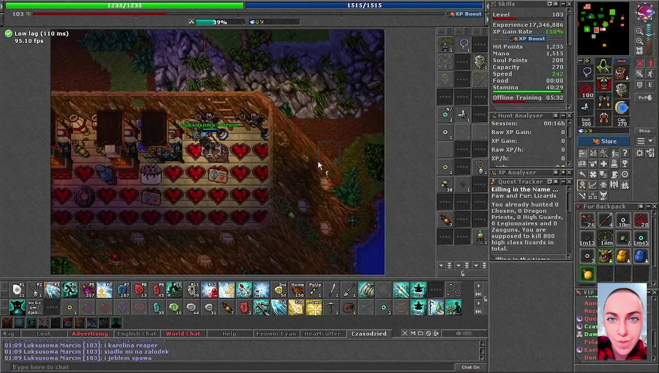
Task: Toggle the PvP mode button
Action: 644,97
